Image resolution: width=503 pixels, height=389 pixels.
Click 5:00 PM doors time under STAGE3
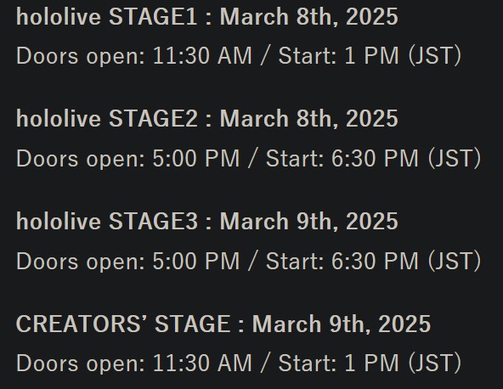[196, 261]
